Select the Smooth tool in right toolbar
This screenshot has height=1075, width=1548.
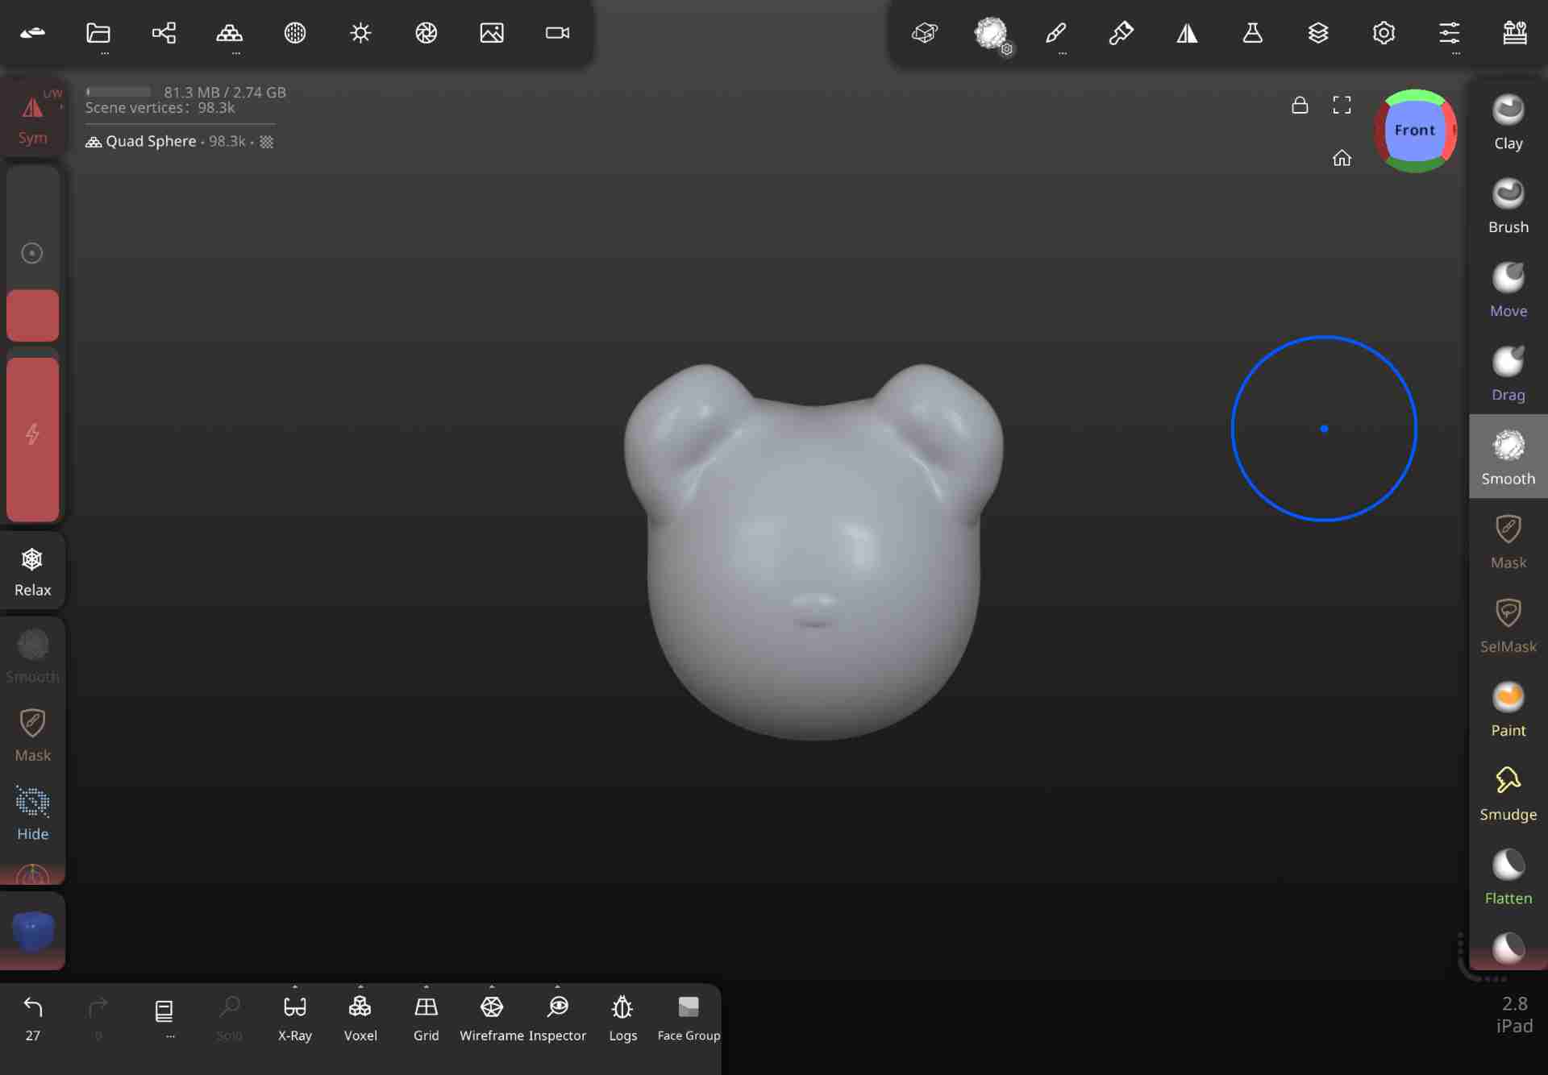click(1508, 457)
